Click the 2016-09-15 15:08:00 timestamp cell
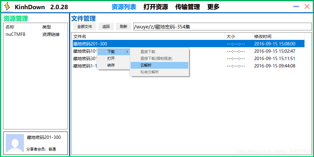 click(274, 44)
